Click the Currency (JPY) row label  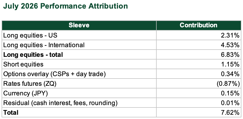coord(25,93)
